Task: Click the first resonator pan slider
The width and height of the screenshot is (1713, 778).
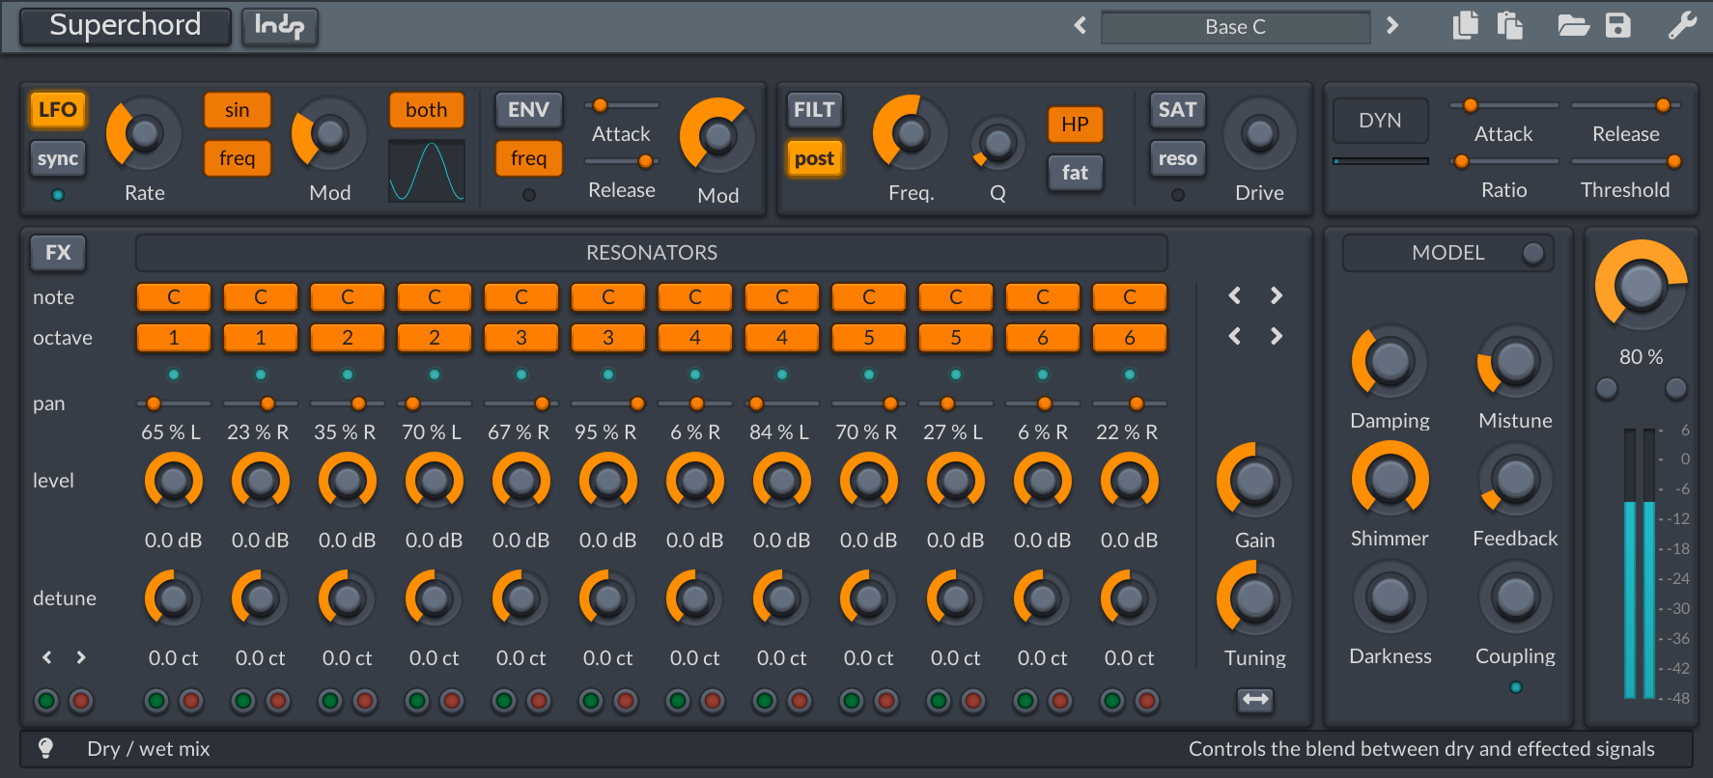Action: pyautogui.click(x=174, y=403)
